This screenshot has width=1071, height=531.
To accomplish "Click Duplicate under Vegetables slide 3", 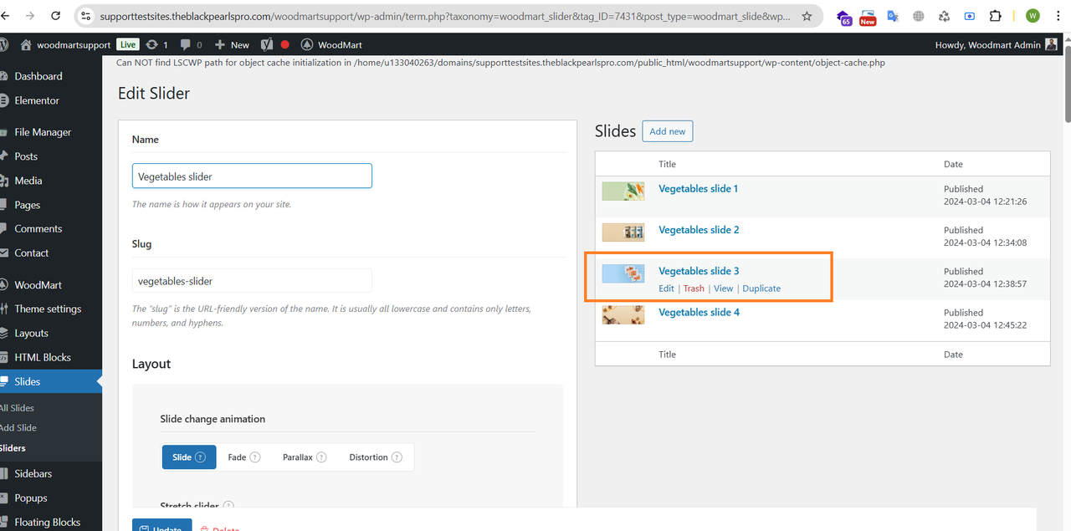I will [x=761, y=288].
